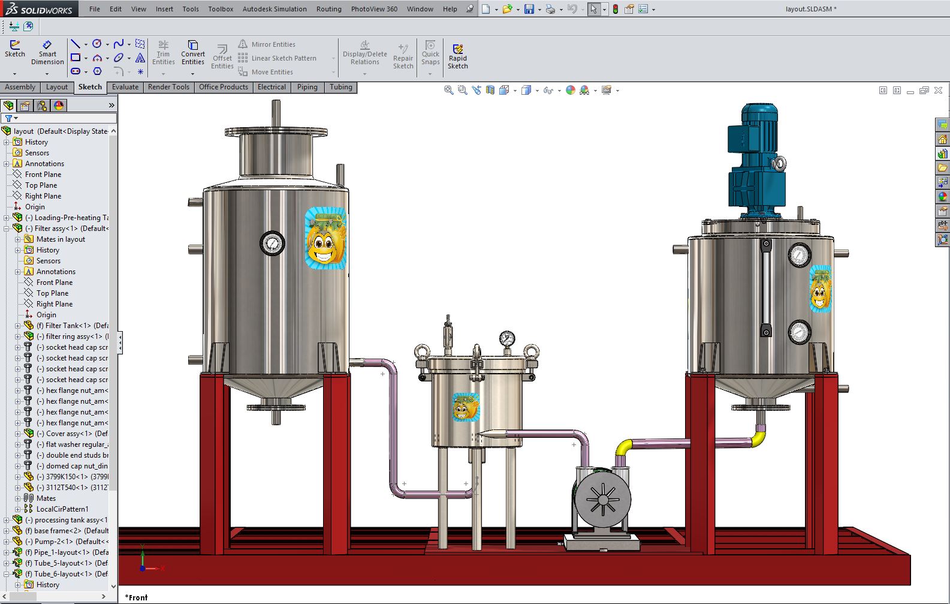Activate the Rapid Sketch tool
Viewport: 950px width, 604px height.
click(x=457, y=56)
